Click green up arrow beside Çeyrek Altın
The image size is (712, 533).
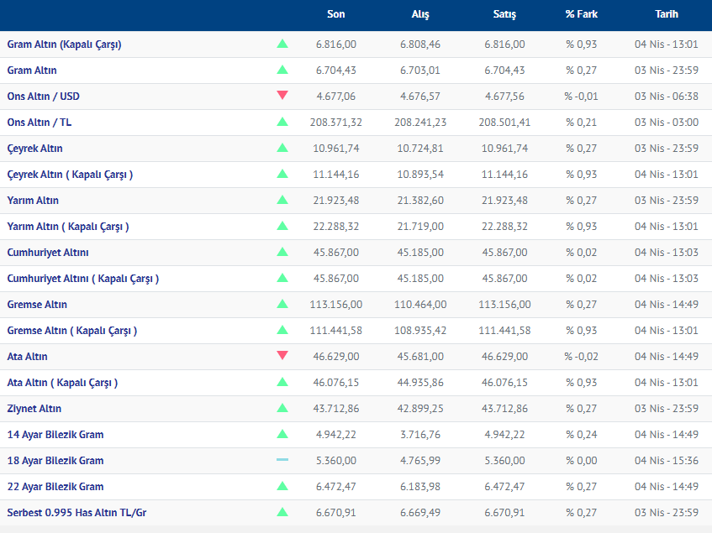282,149
